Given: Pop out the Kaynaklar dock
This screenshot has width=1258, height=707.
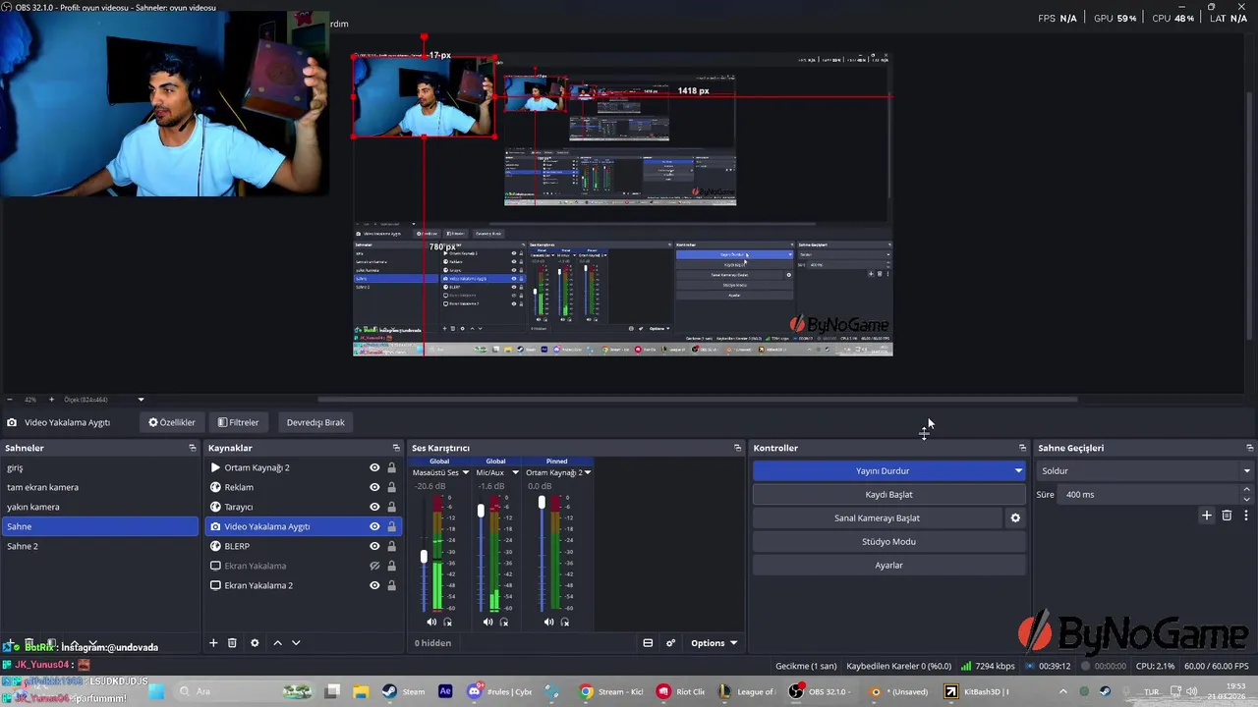Looking at the screenshot, I should [x=396, y=448].
